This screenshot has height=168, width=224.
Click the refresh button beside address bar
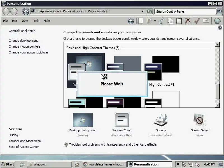[150, 11]
